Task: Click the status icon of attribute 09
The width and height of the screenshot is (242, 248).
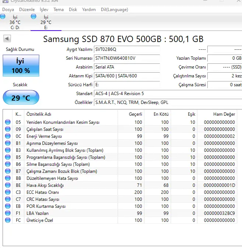Action: tap(8, 129)
